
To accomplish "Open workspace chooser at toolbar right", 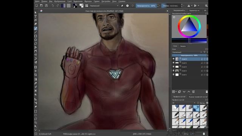I will [206, 6].
